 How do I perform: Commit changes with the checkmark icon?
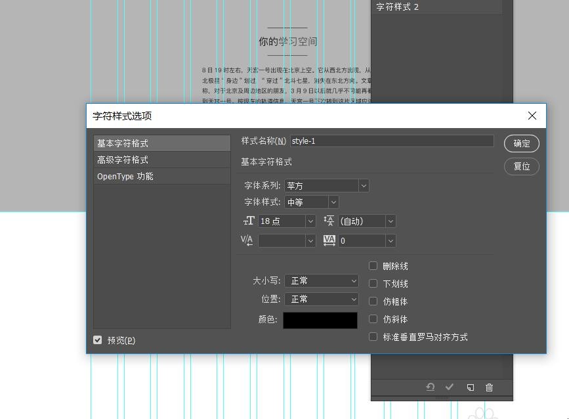[450, 387]
